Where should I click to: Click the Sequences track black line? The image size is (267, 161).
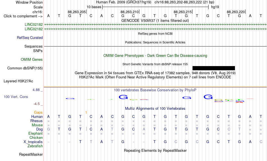(155, 46)
